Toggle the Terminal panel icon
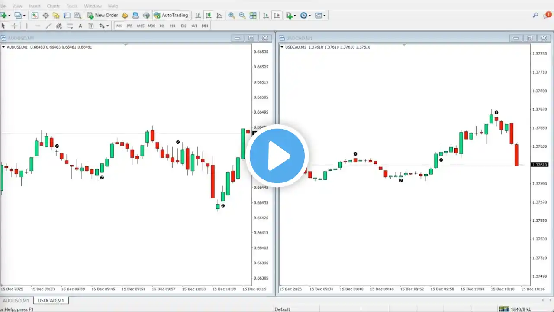554x312 pixels. click(x=67, y=15)
